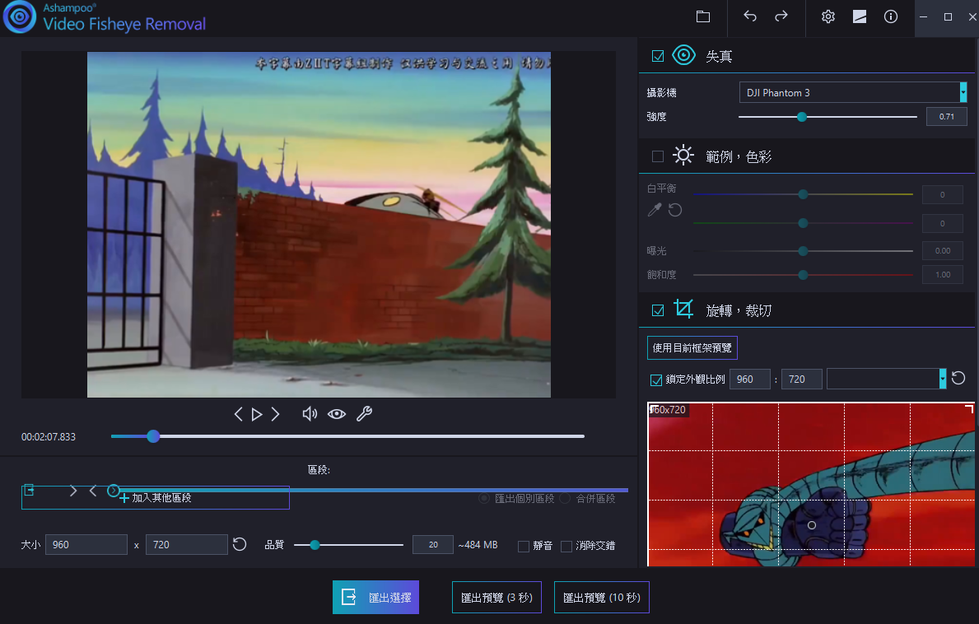
Task: Select 合併區段 radio option
Action: click(565, 499)
